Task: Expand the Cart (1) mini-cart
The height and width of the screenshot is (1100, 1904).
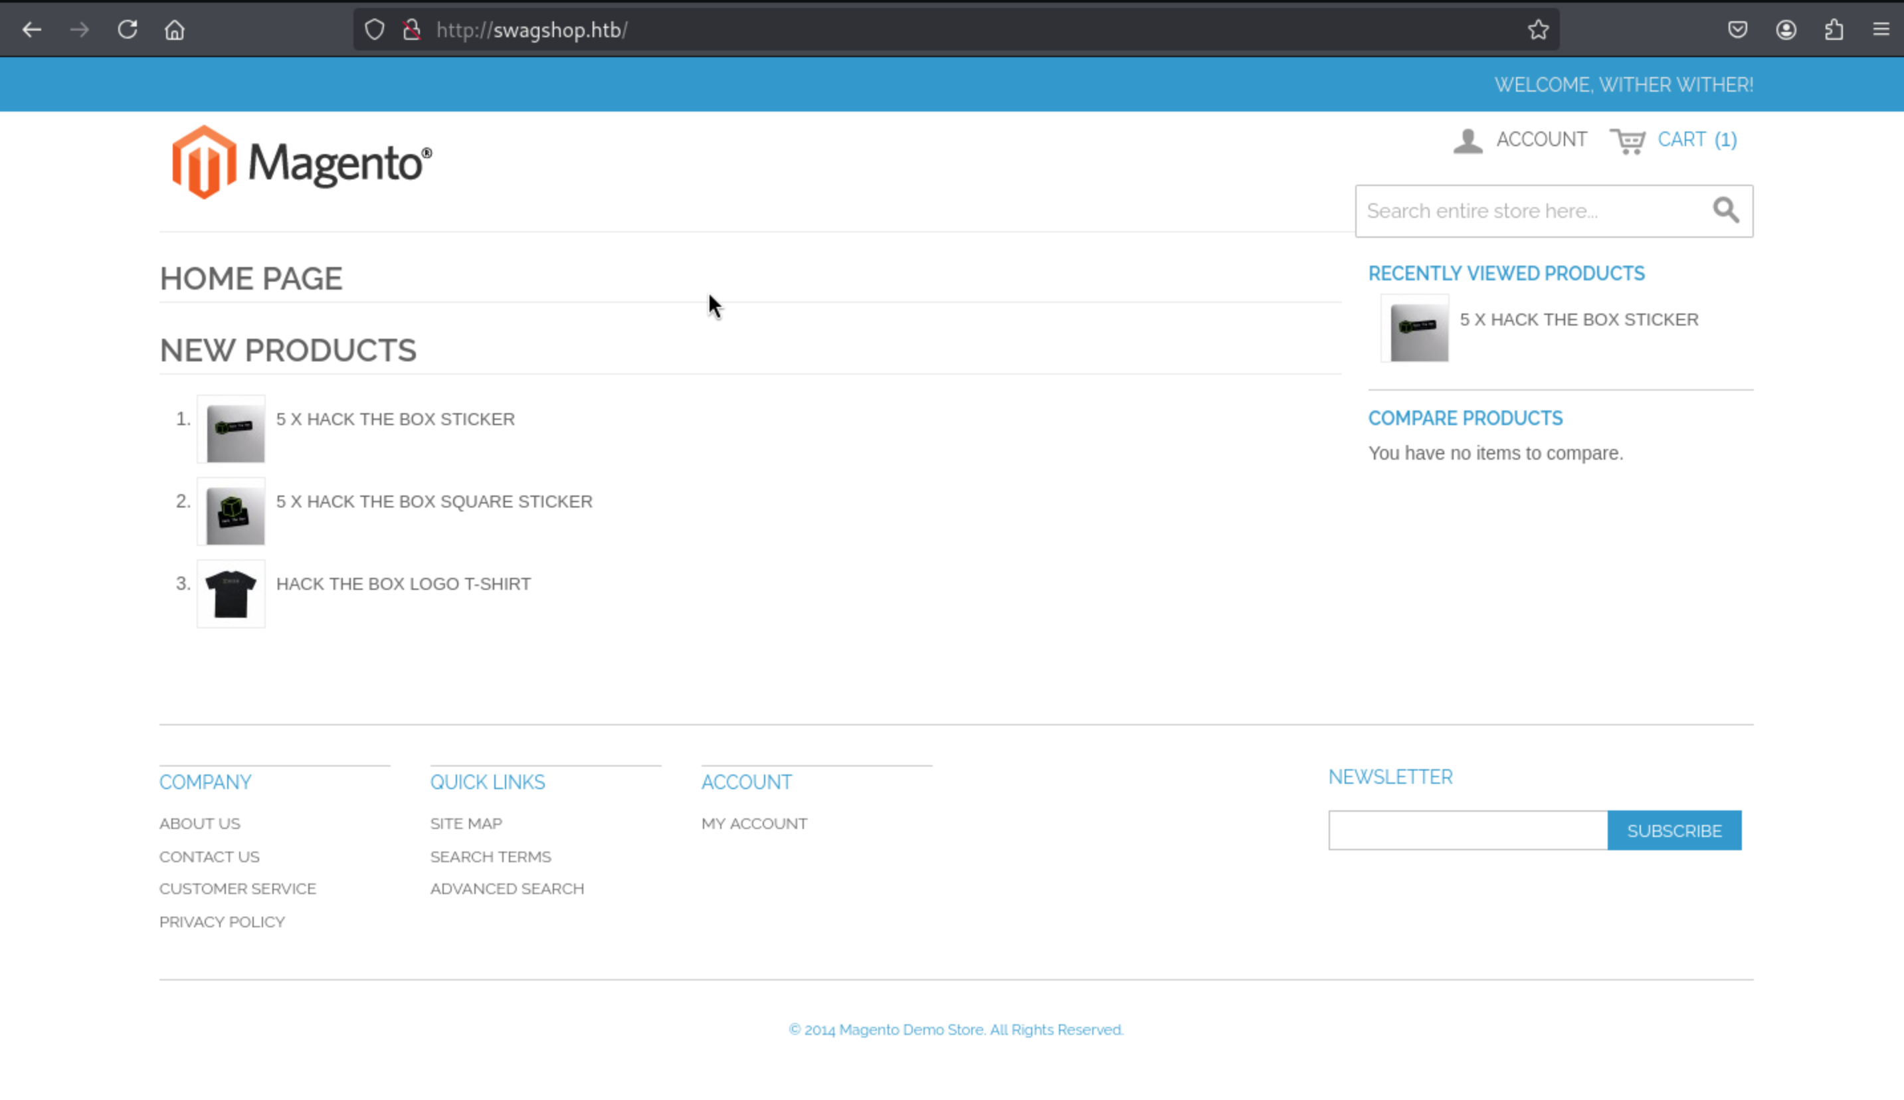Action: point(1696,139)
